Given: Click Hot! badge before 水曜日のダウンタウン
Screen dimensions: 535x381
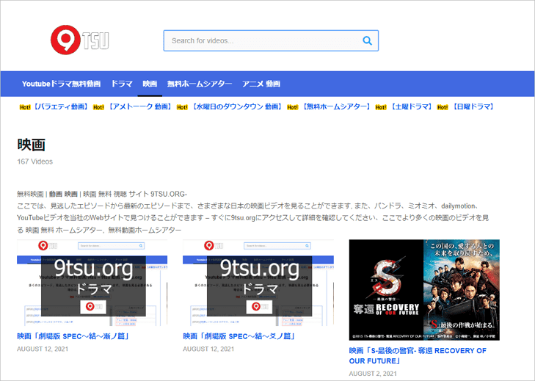Looking at the screenshot, I should pyautogui.click(x=182, y=107).
